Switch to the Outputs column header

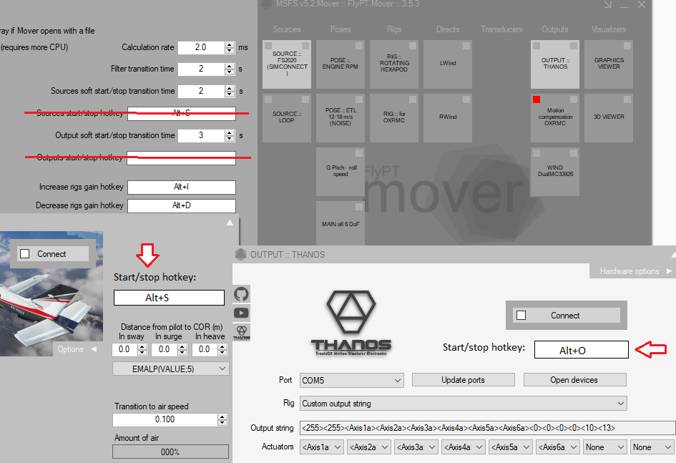[555, 29]
